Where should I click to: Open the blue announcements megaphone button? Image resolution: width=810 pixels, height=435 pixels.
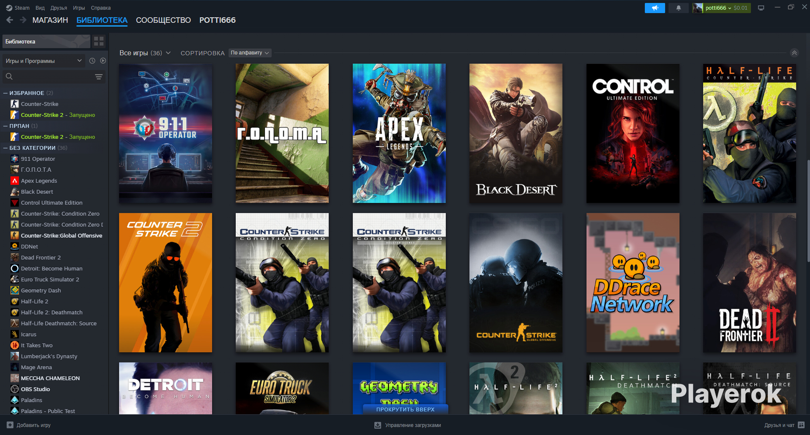[x=654, y=8]
